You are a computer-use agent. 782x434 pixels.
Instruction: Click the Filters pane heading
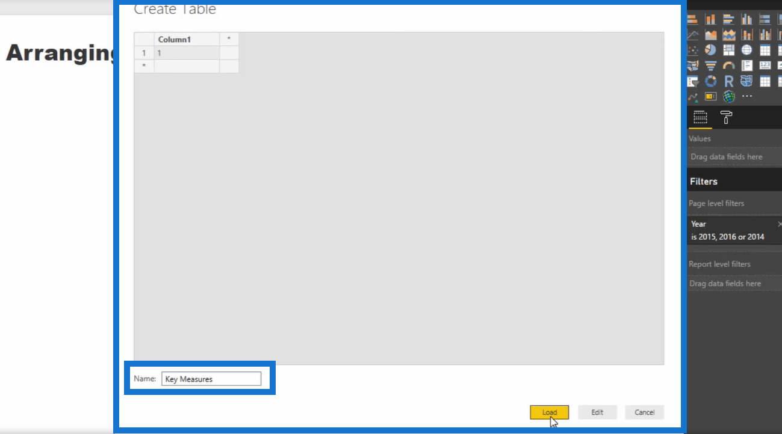(x=704, y=182)
